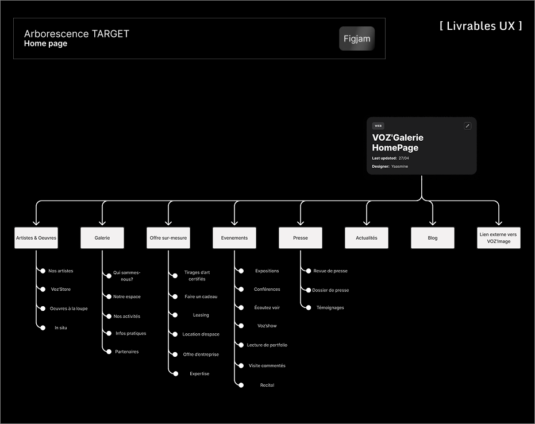
Task: Click the Conférences item
Action: point(267,289)
